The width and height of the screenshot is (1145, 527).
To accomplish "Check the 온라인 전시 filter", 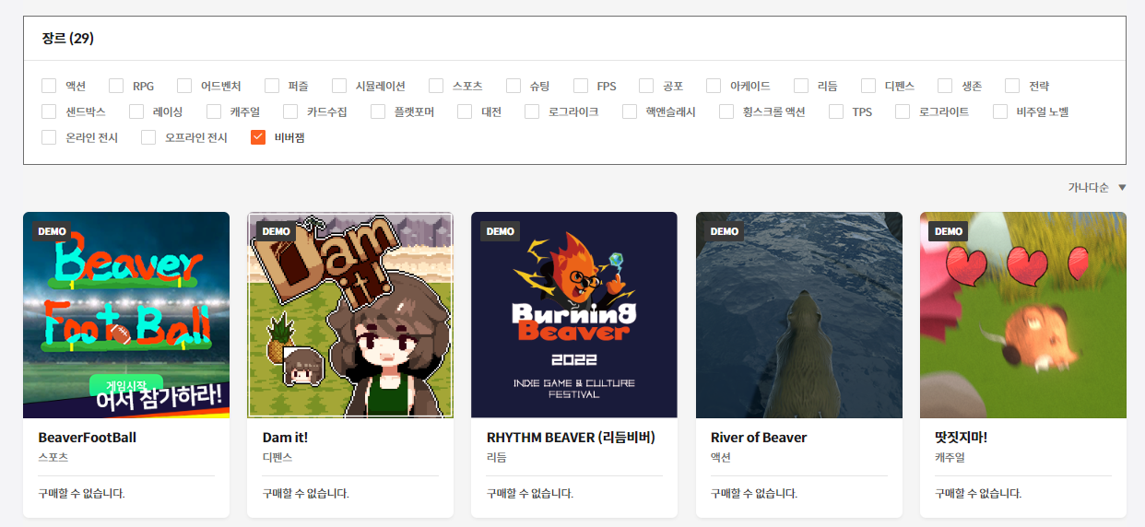I will point(49,137).
